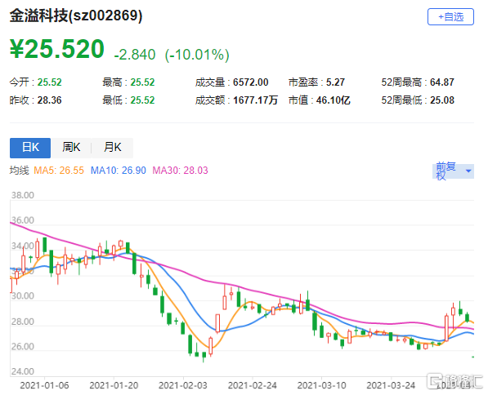Click 今开 value 25.52
488x395 pixels.
coord(50,82)
